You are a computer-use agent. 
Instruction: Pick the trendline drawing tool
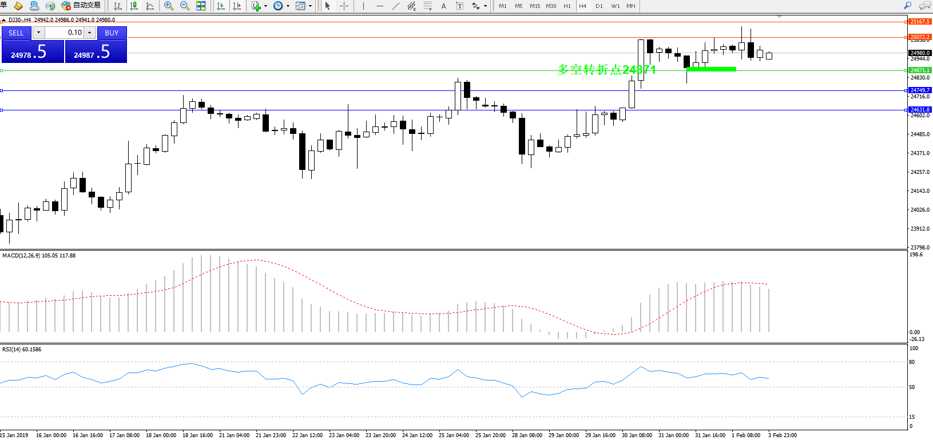pyautogui.click(x=395, y=6)
